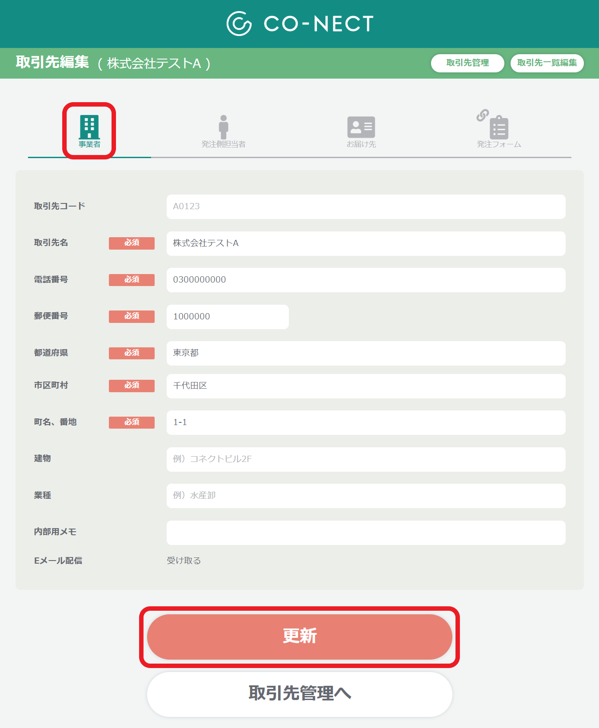Click the link chain icon above 発注フォーム
The image size is (599, 728).
(x=483, y=115)
